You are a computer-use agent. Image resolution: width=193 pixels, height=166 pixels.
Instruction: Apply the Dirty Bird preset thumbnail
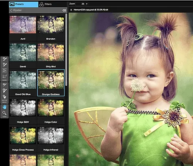51,52
